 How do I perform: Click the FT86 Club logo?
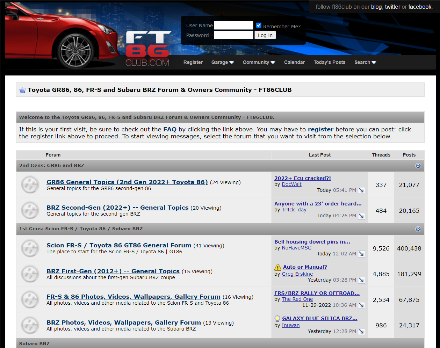tap(148, 49)
